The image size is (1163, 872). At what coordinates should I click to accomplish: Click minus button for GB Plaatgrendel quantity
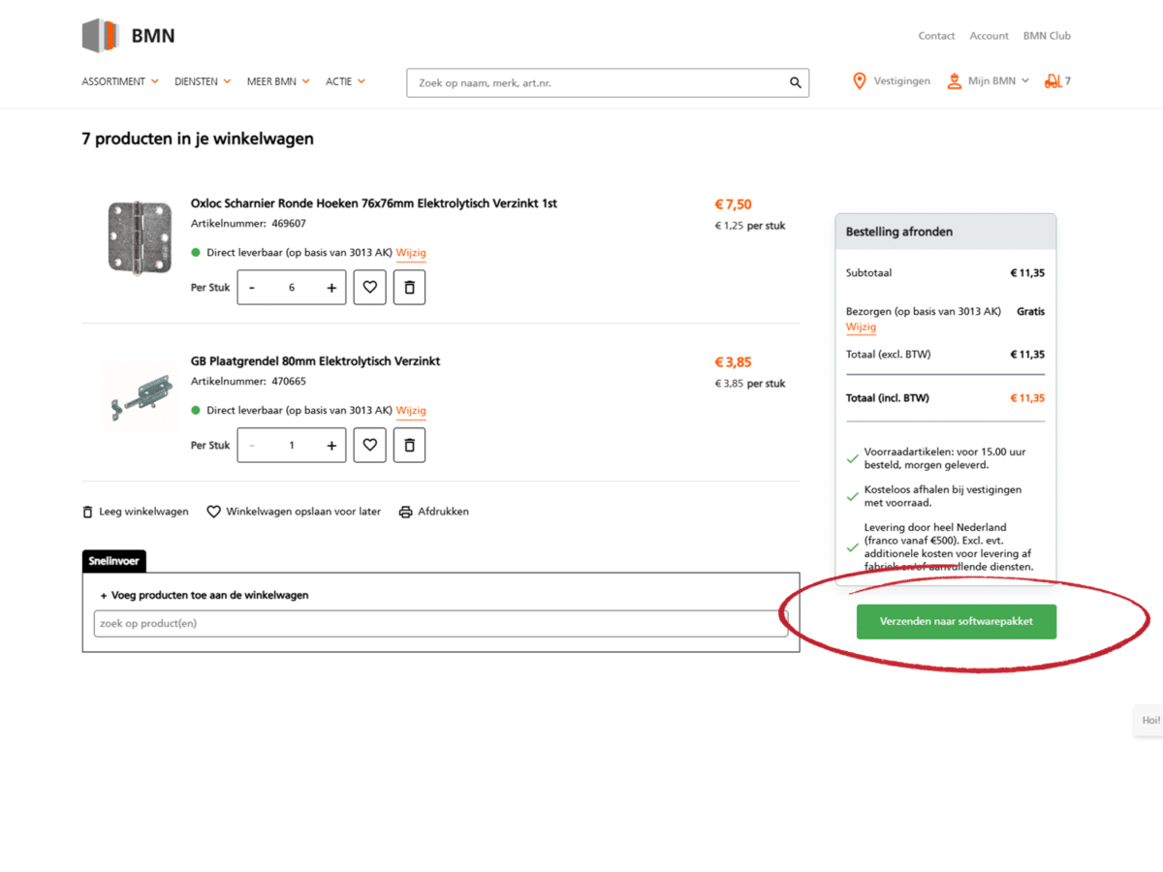252,446
